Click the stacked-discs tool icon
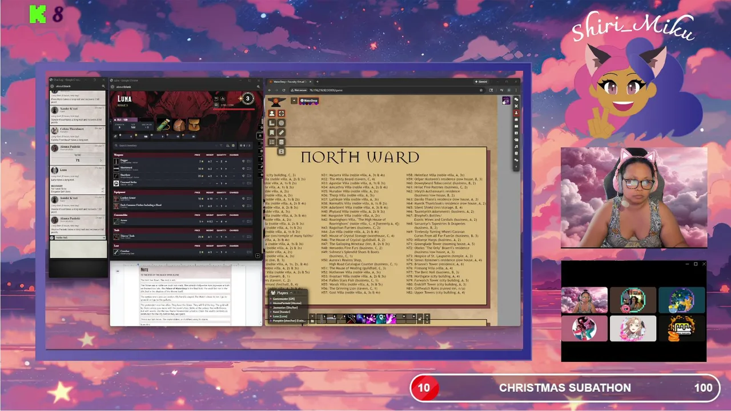Screen dimensions: 731x411 click(x=282, y=142)
